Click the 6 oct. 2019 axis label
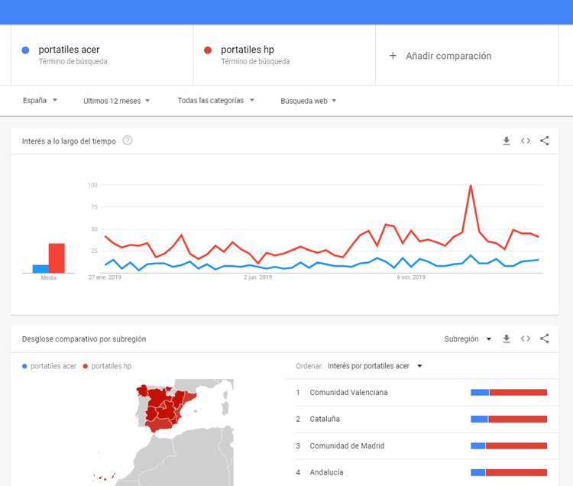573x486 pixels. (411, 277)
